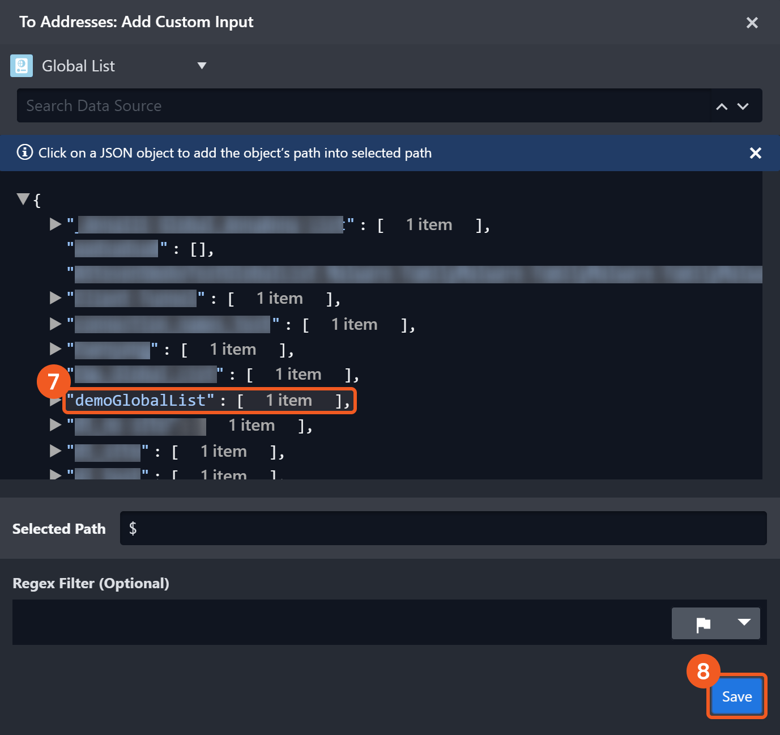Open the Global List source dropdown
Image resolution: width=780 pixels, height=735 pixels.
(202, 66)
